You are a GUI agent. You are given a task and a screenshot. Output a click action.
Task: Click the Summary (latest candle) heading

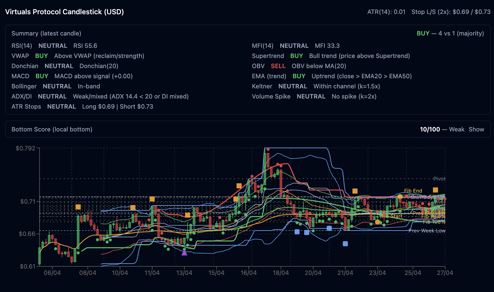tap(46, 33)
